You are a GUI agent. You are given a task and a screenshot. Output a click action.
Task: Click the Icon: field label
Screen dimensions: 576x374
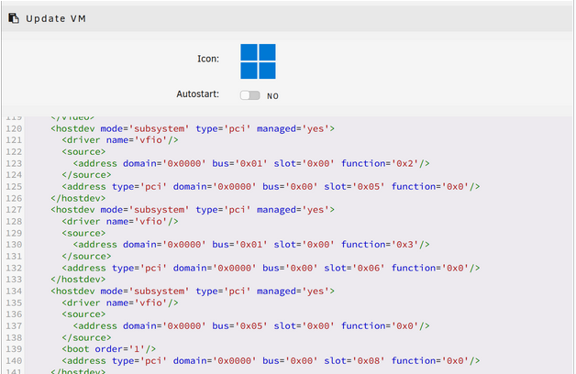point(208,59)
